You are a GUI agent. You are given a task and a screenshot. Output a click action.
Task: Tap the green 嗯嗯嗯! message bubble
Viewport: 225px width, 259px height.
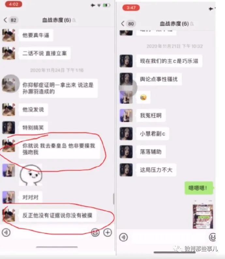[199, 188]
